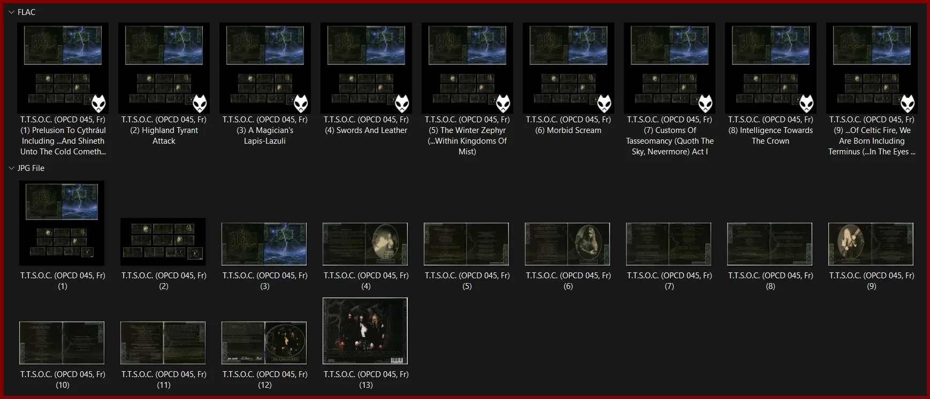The image size is (930, 399).
Task: Click filename (9) ...Of Celtic Fire
Action: click(872, 136)
